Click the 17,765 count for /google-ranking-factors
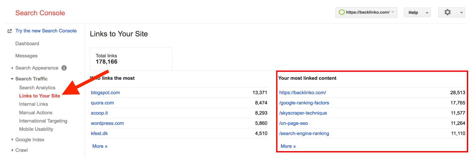474x159 pixels. 458,103
